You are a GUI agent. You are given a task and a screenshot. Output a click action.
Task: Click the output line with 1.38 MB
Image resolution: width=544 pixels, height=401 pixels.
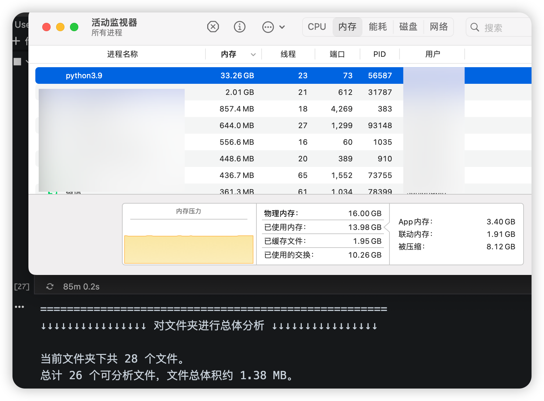pyautogui.click(x=167, y=375)
